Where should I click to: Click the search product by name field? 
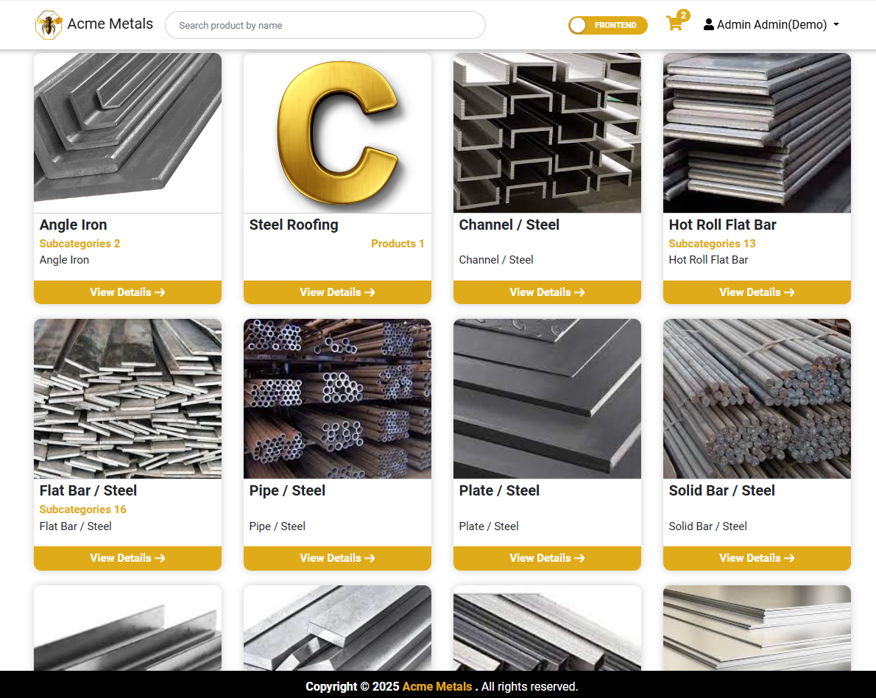[x=325, y=25]
